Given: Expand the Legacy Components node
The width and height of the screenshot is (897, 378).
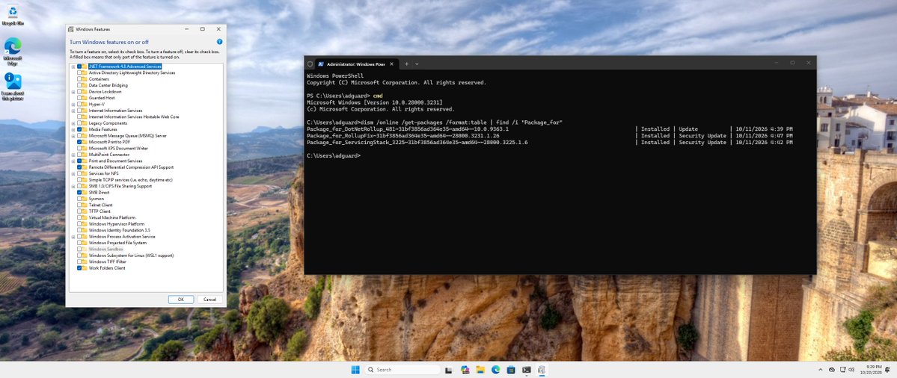Looking at the screenshot, I should (x=73, y=123).
